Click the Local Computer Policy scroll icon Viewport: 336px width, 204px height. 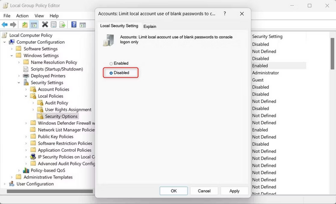pos(5,35)
